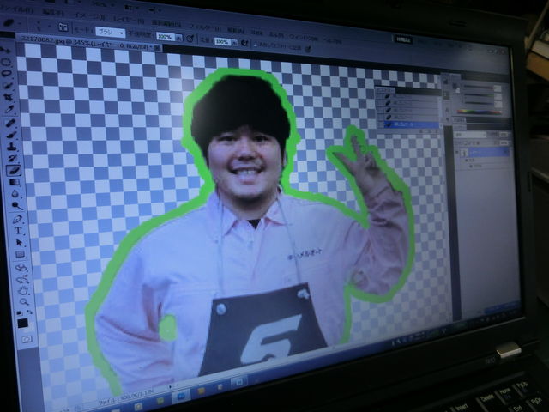This screenshot has height=412, width=549.
Task: Toggle the Brush panel from options bar
Action: [x=63, y=27]
